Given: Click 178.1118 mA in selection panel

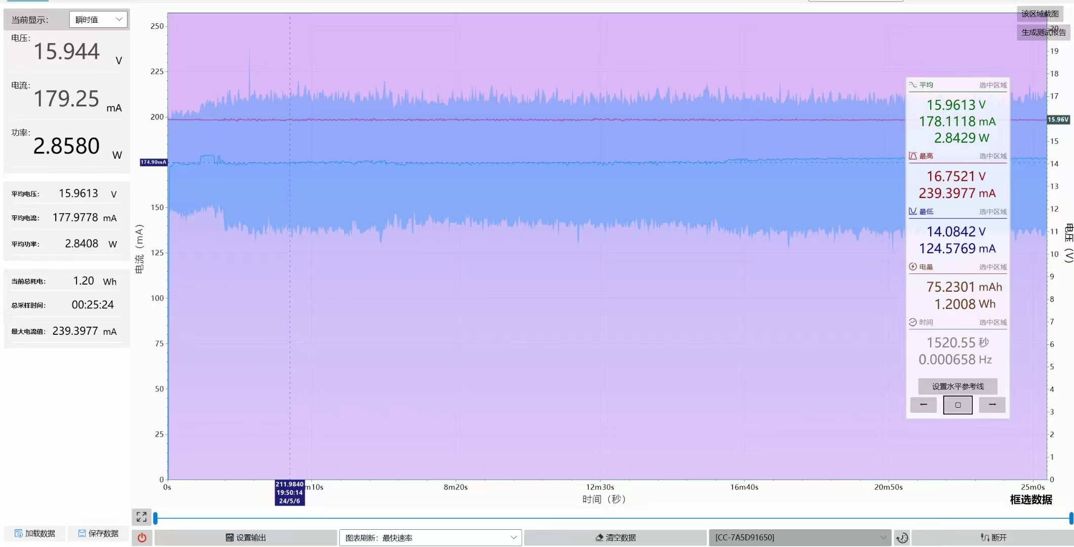Looking at the screenshot, I should (x=957, y=122).
